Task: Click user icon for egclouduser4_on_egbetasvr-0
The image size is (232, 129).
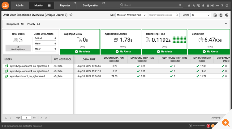Action: point(6,71)
